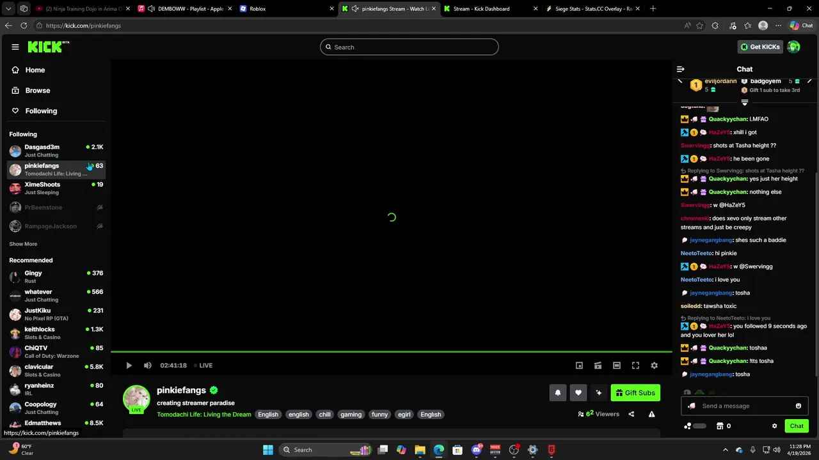Click the green stream progress bar
Screen dimensions: 819x460
pyautogui.click(x=391, y=351)
